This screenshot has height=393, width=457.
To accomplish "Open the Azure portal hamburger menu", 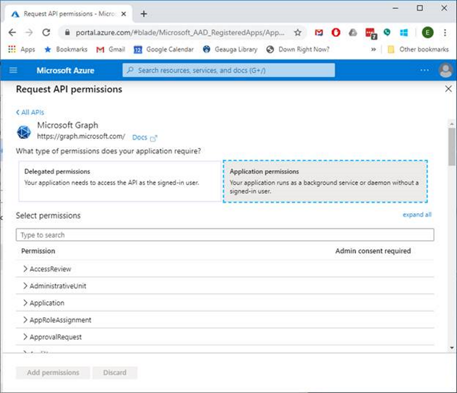I will pos(13,70).
